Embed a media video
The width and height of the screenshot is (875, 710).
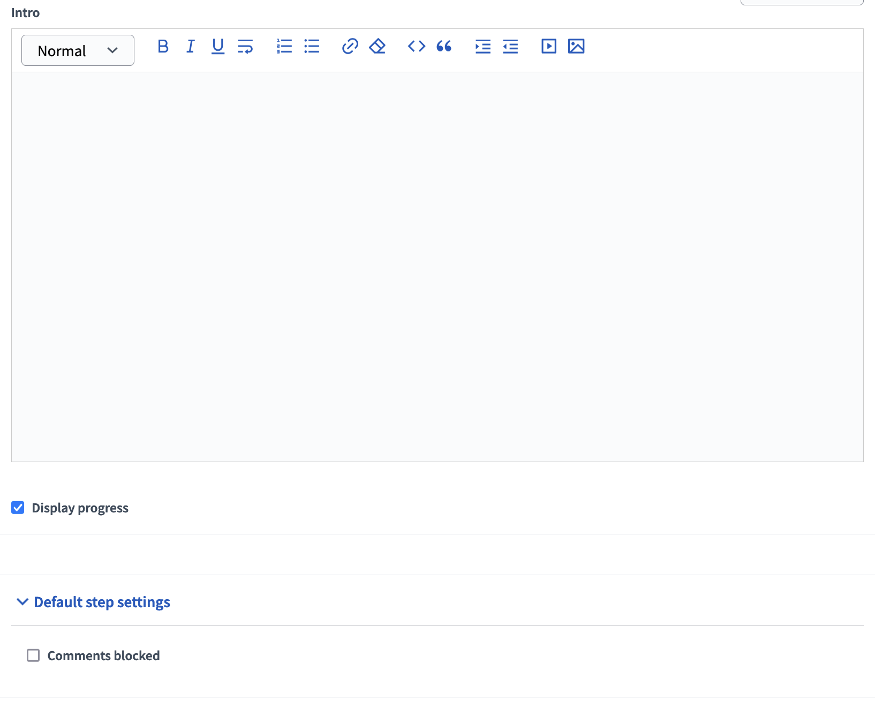point(548,47)
